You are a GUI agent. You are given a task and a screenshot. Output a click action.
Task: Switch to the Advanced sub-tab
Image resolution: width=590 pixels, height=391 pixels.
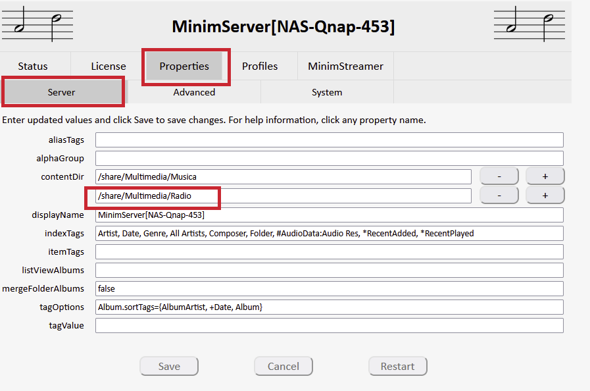(x=194, y=92)
